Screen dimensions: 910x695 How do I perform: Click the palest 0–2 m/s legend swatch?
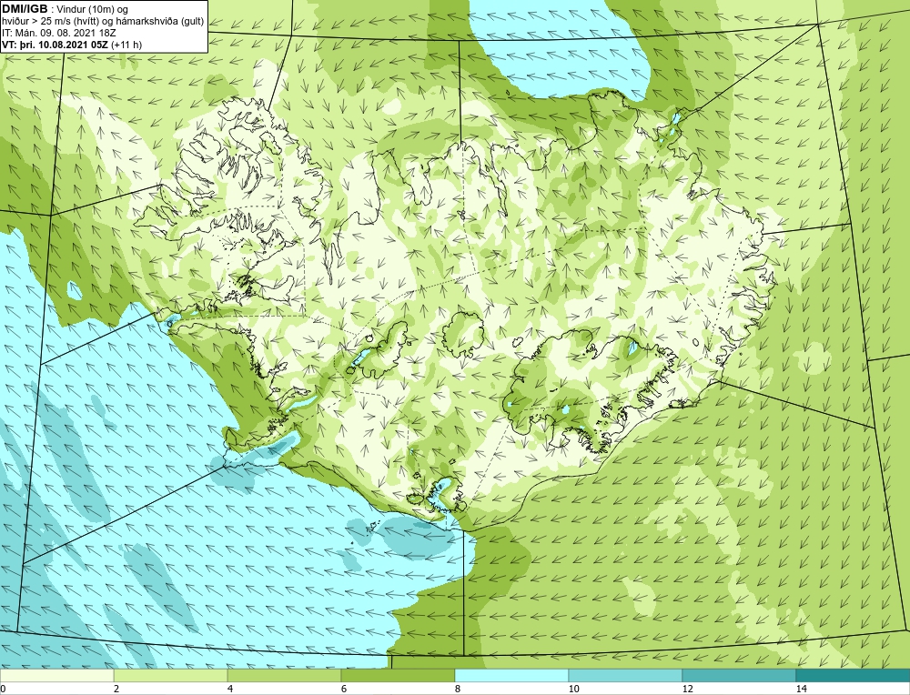56,675
